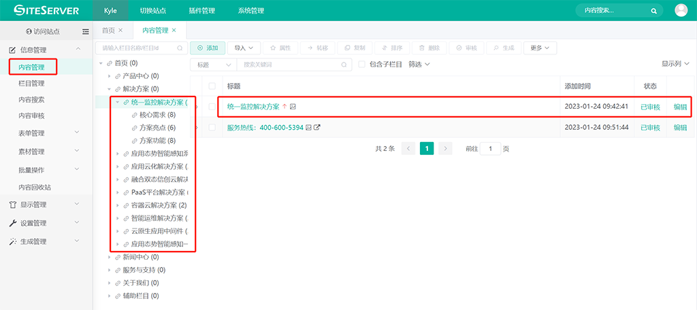Check the select-all checkbox in table header
697x310 pixels.
click(212, 86)
